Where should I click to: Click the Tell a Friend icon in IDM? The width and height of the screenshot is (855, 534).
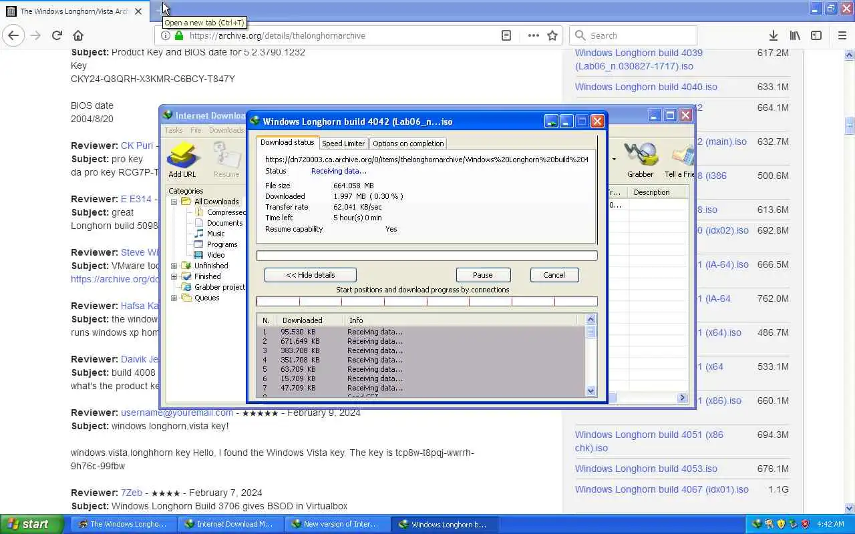click(x=682, y=155)
